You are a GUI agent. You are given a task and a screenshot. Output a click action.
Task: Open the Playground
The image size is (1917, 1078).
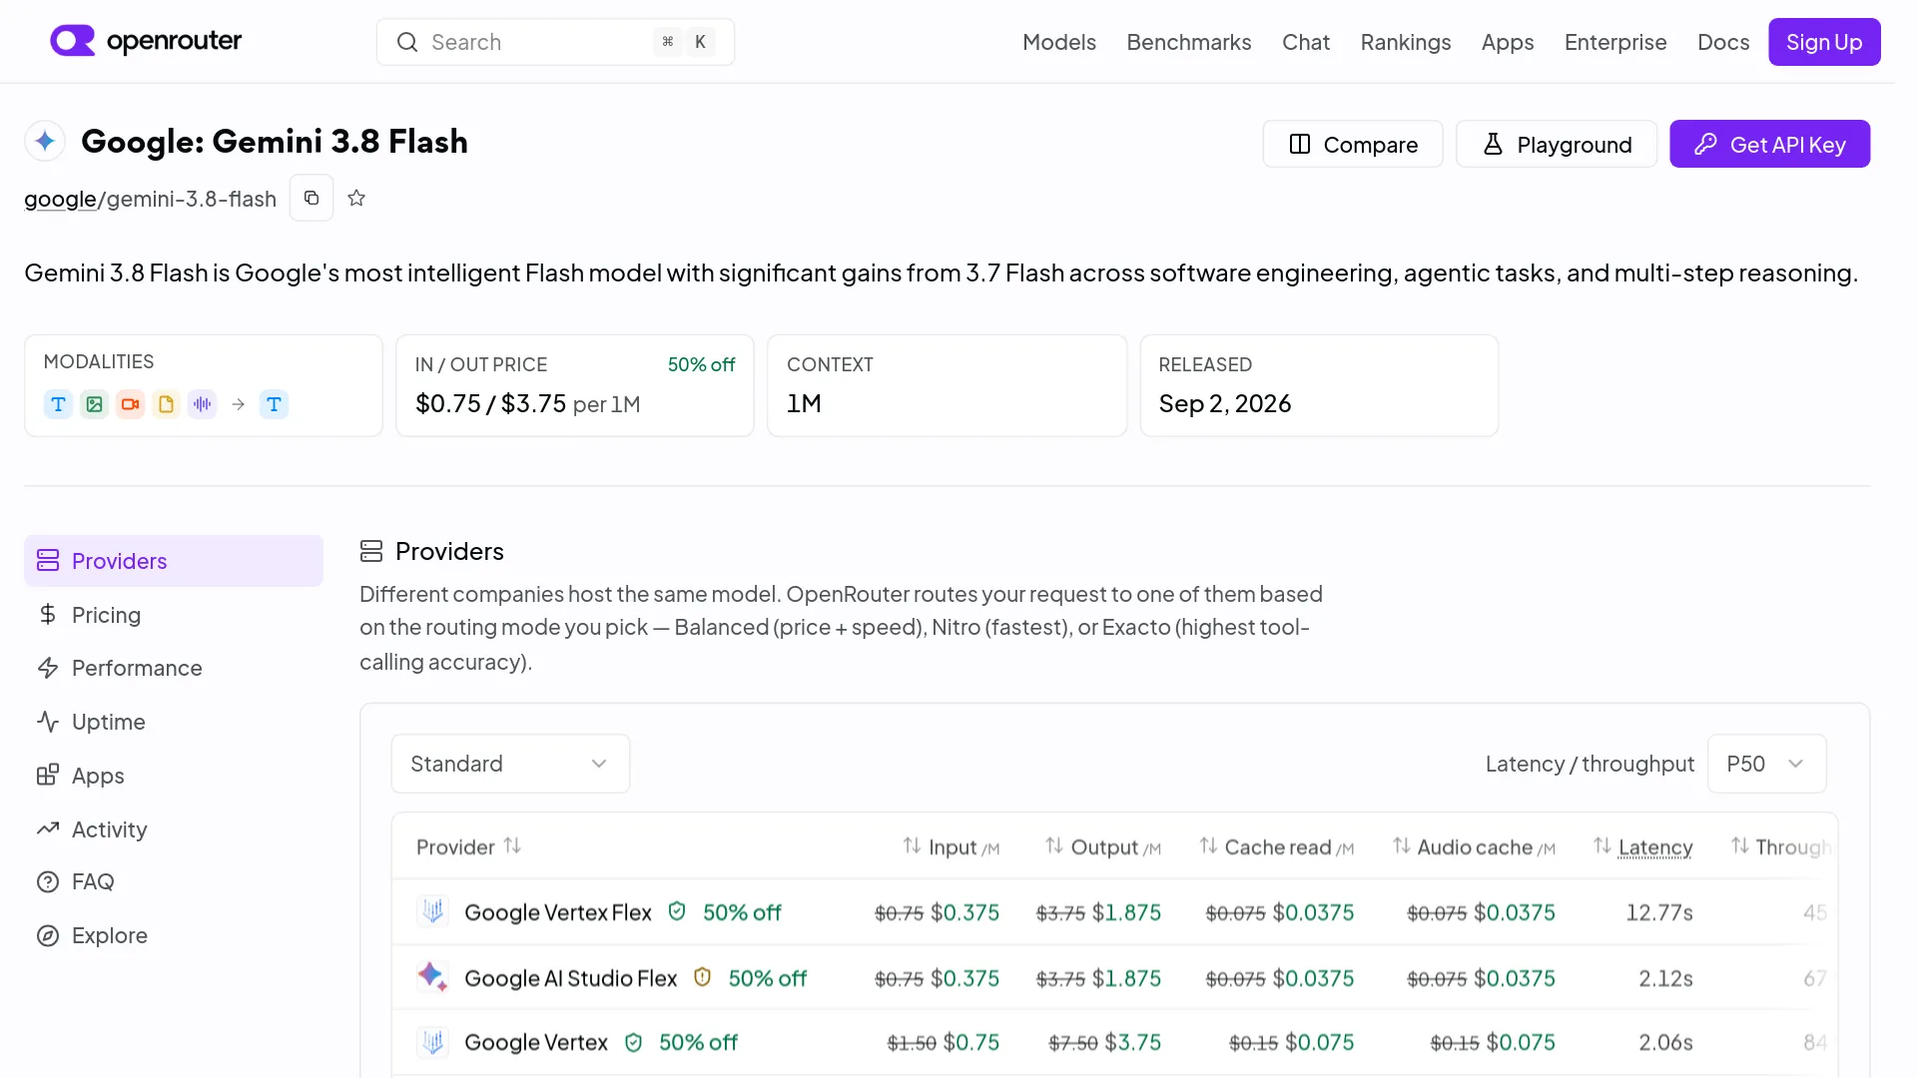tap(1556, 144)
